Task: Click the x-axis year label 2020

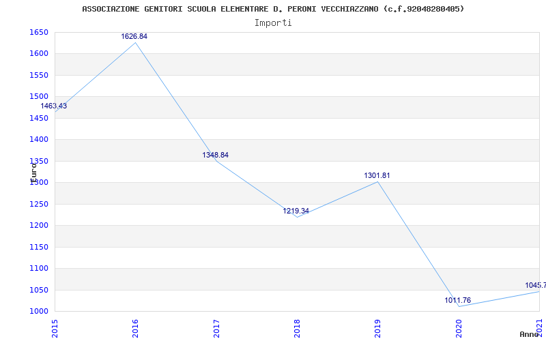Action: (x=459, y=329)
